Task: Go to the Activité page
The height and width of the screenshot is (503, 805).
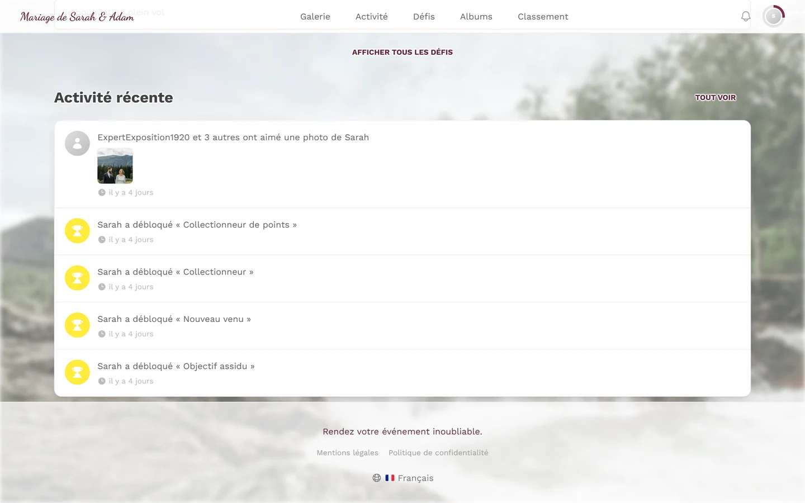Action: [x=372, y=17]
